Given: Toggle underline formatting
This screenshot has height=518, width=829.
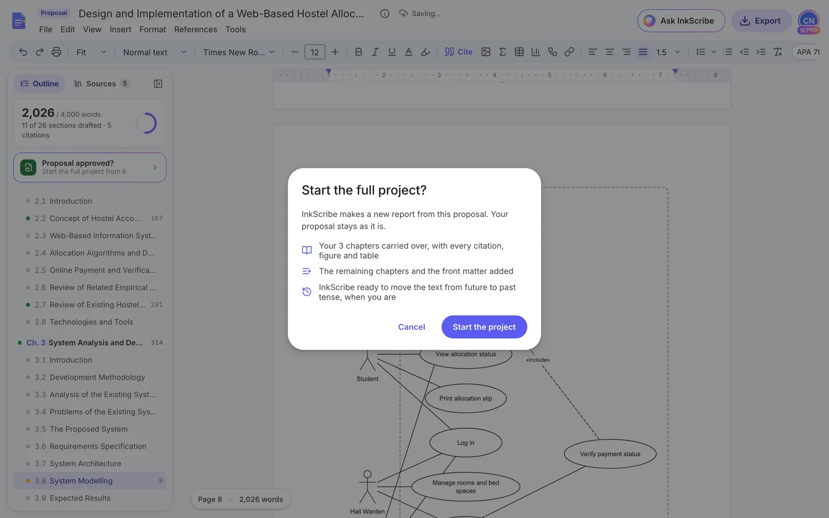Looking at the screenshot, I should click(392, 52).
